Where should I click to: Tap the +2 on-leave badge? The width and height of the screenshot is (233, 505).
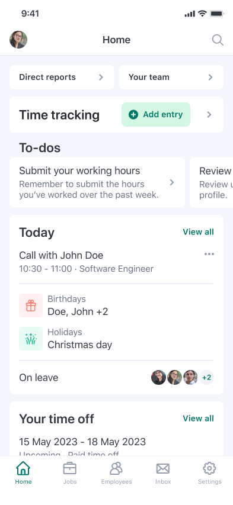206,378
